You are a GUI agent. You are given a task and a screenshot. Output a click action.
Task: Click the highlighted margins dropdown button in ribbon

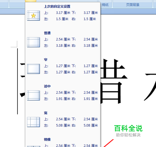tap(31, 1)
